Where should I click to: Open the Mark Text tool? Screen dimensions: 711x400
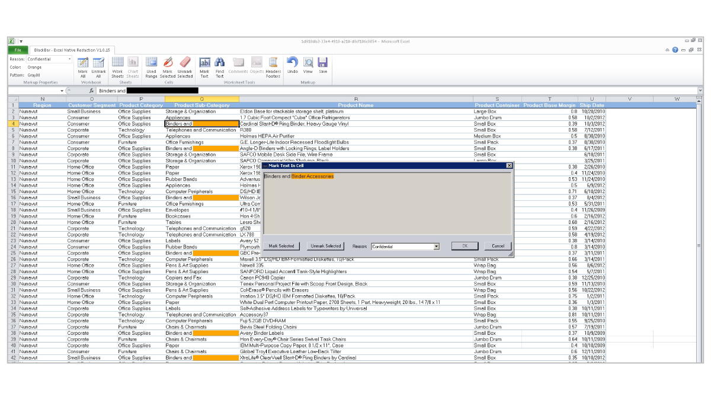(x=204, y=68)
